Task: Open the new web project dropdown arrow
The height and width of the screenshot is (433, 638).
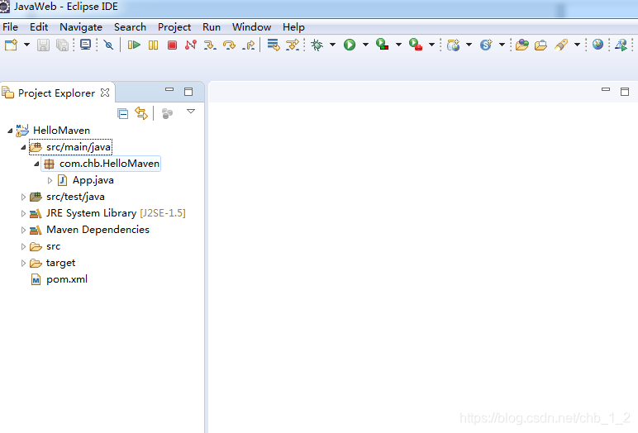Action: coord(469,45)
